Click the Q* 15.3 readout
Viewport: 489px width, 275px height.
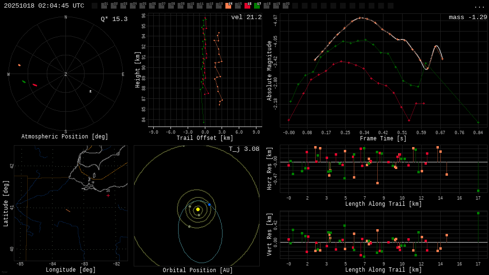(x=114, y=19)
